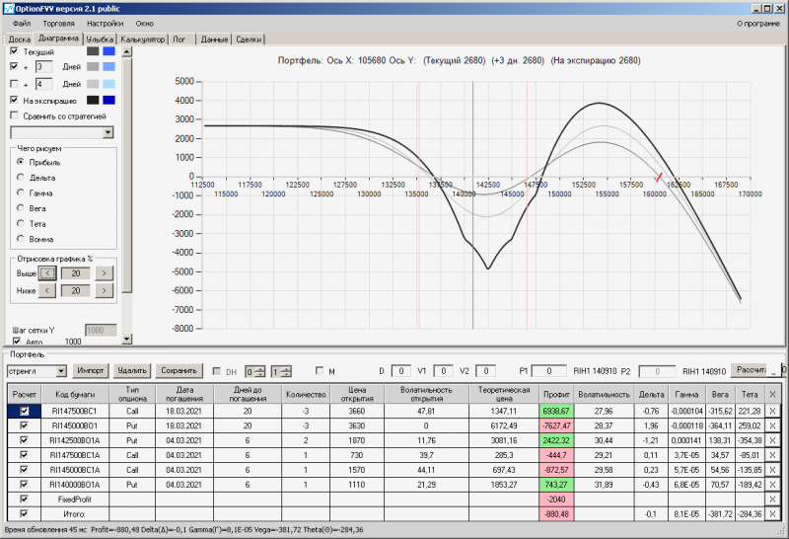This screenshot has height=539, width=789.
Task: Click the left arrow beside Ниже
Action: tap(47, 290)
